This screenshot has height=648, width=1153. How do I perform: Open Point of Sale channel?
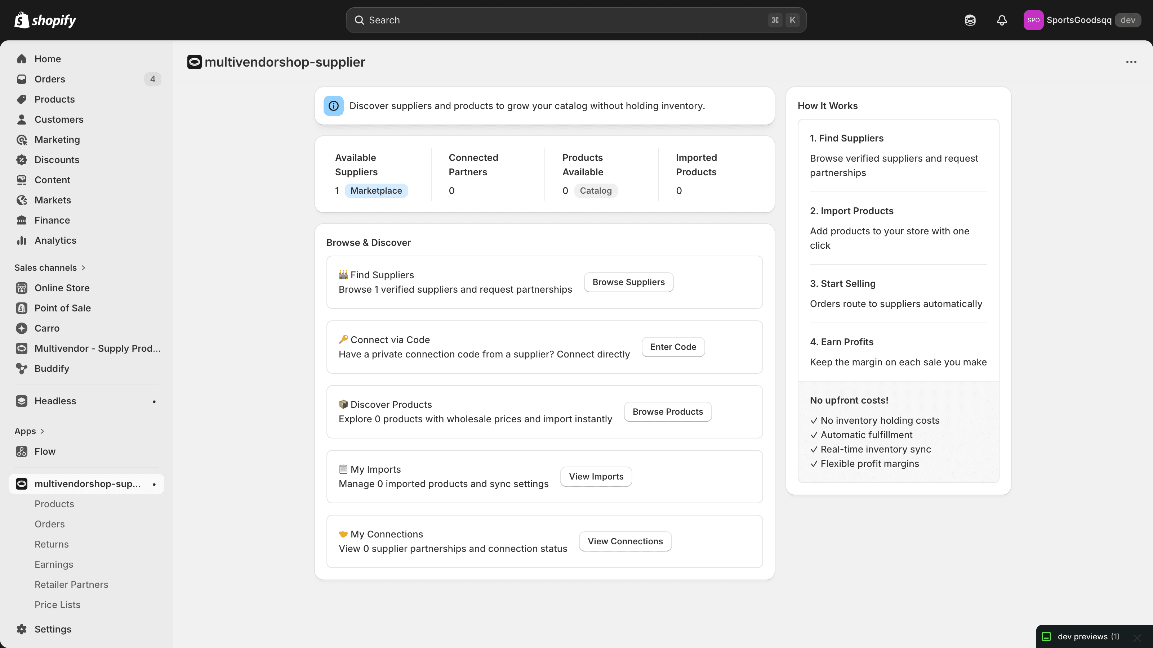click(62, 308)
